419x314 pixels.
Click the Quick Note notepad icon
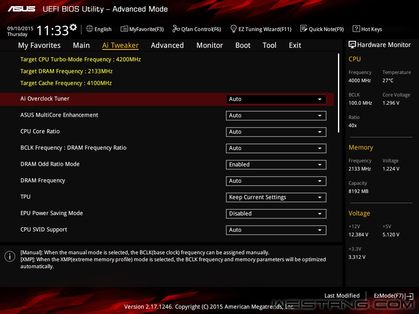tap(304, 29)
